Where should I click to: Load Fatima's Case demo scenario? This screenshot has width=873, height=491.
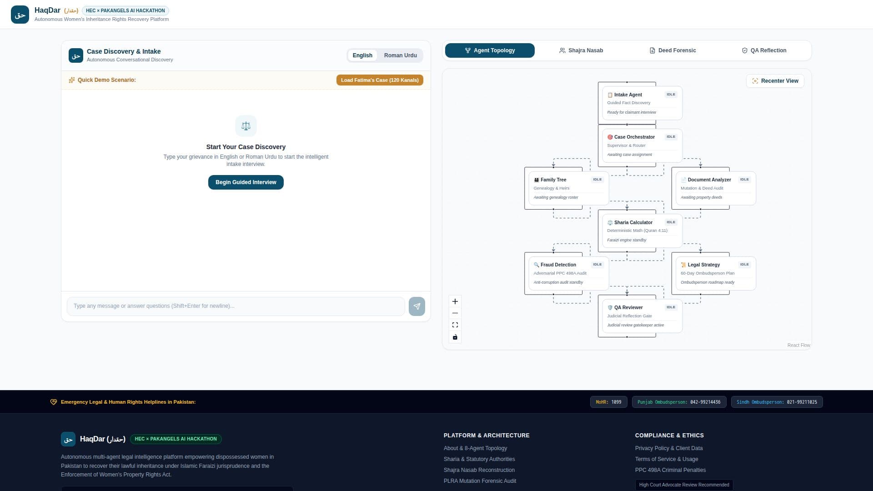pyautogui.click(x=380, y=80)
